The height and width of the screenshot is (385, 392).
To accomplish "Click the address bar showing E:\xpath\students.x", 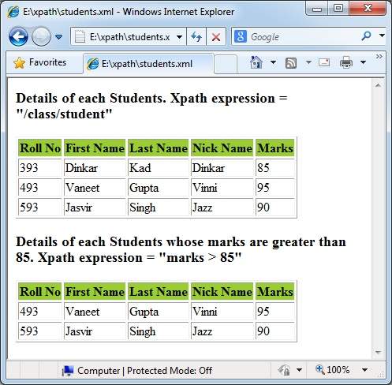I will coord(129,37).
